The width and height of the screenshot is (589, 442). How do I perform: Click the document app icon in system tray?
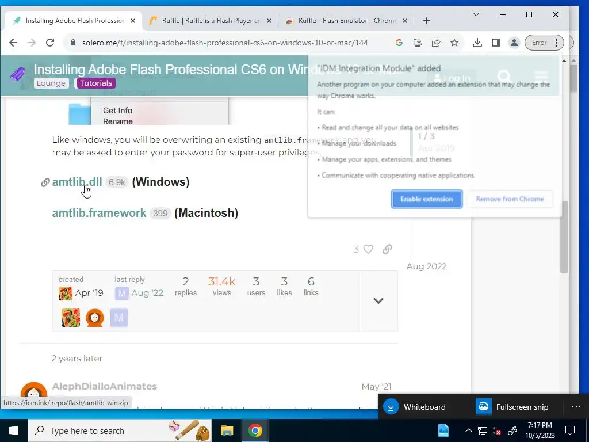tap(443, 430)
